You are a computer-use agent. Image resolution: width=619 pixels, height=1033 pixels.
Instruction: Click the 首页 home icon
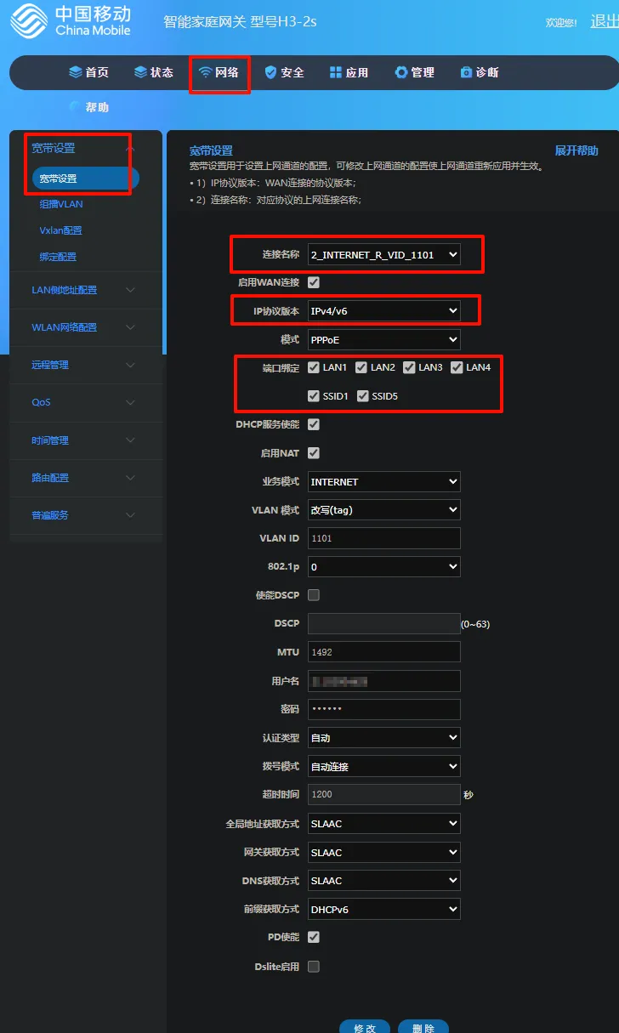[76, 72]
